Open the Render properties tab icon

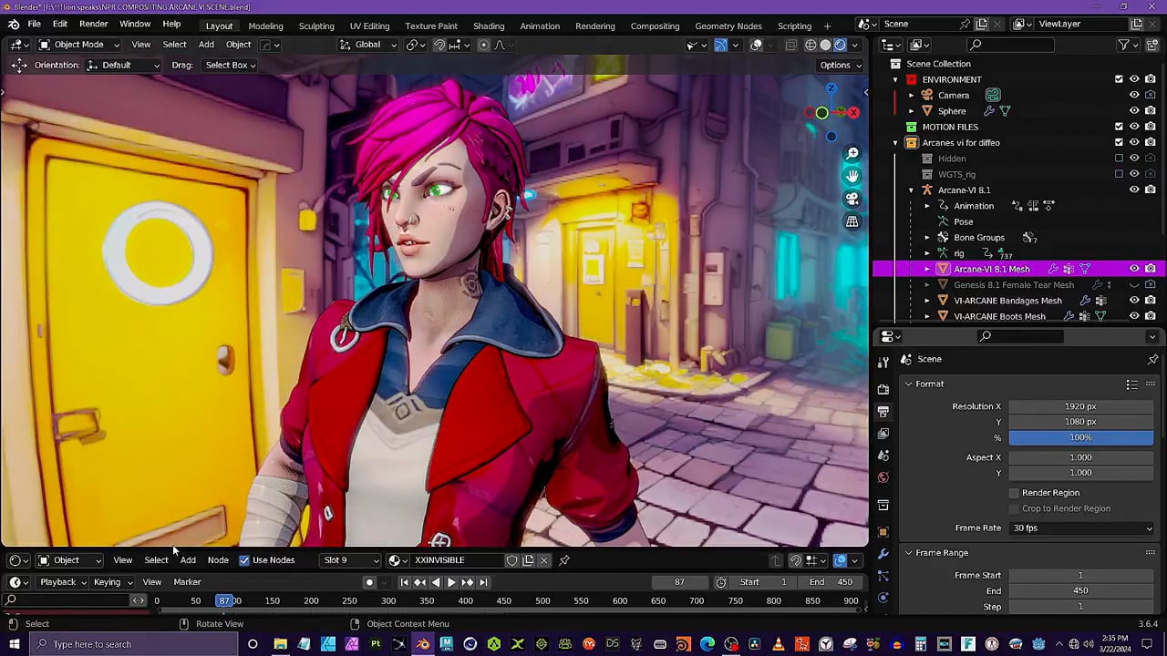click(883, 389)
